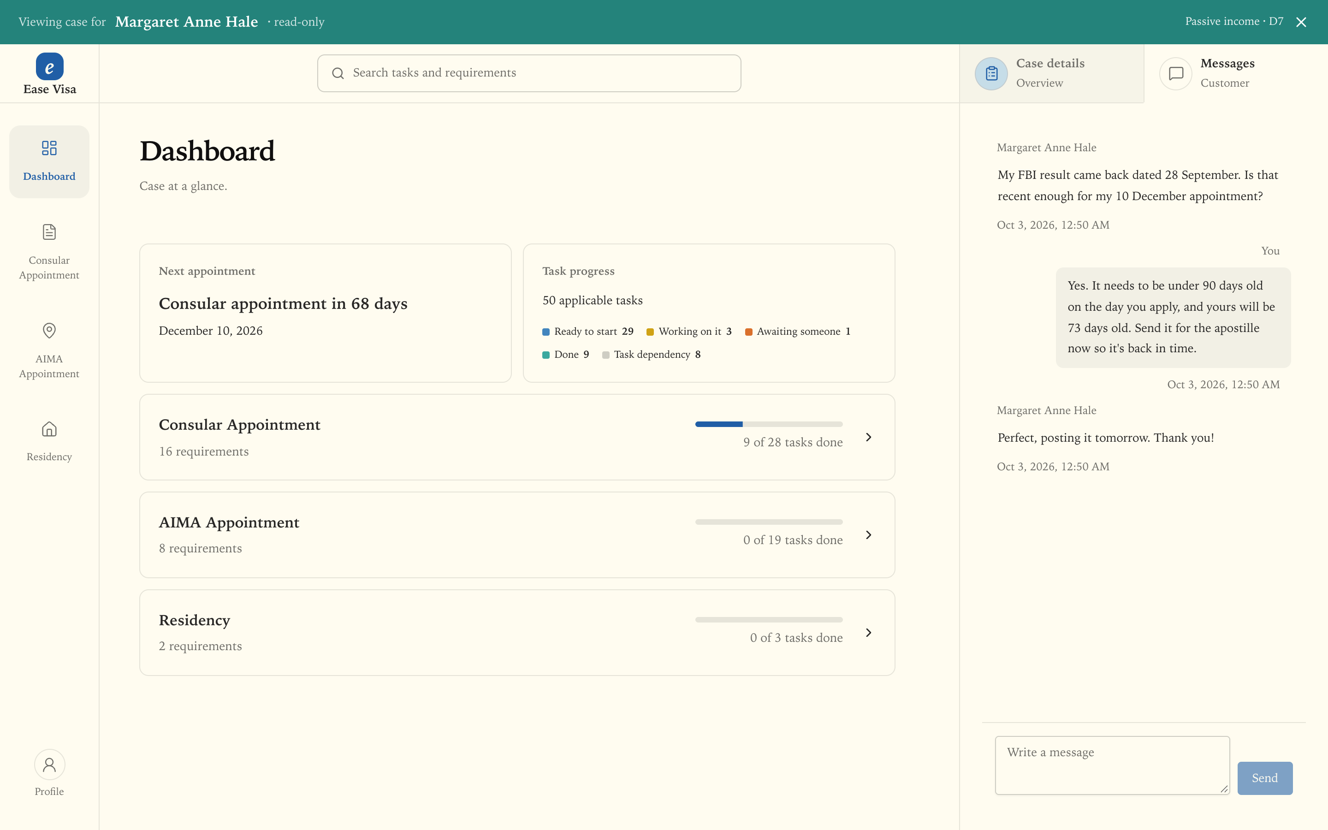
Task: Click the Consular Appointment progress bar
Action: [x=769, y=424]
